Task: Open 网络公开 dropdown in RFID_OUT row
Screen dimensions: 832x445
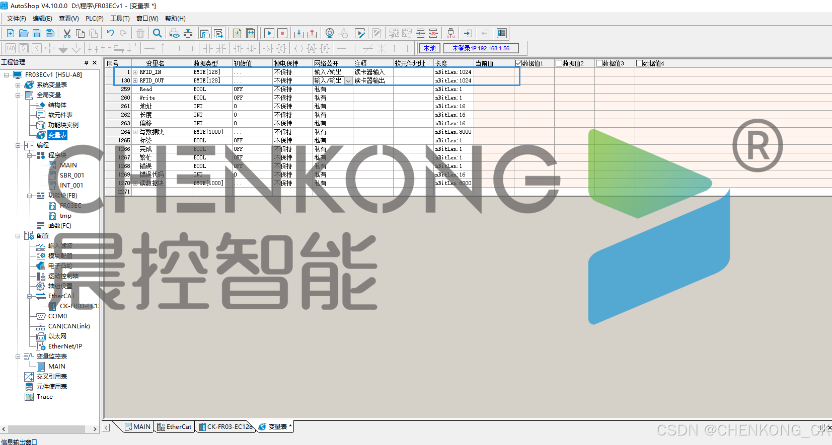Action: [348, 81]
